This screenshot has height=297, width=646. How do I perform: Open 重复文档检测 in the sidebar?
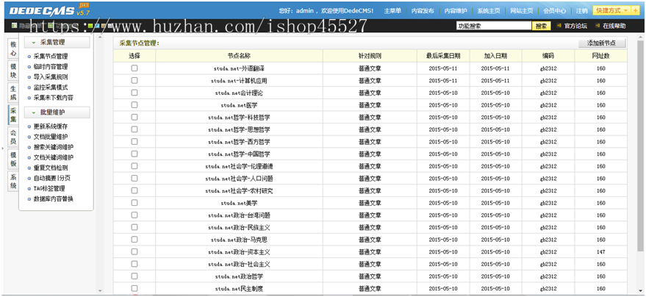(51, 168)
